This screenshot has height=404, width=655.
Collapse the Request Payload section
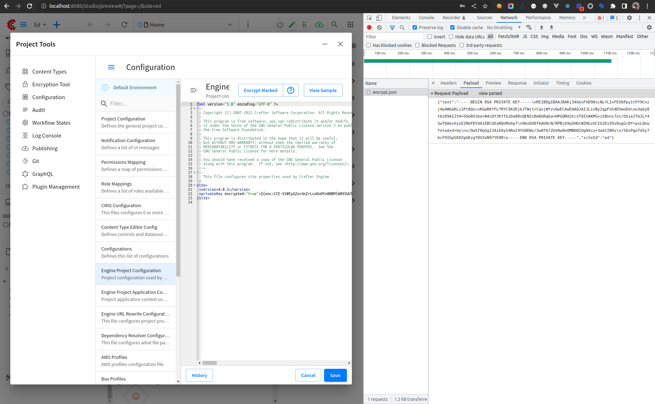click(x=432, y=93)
